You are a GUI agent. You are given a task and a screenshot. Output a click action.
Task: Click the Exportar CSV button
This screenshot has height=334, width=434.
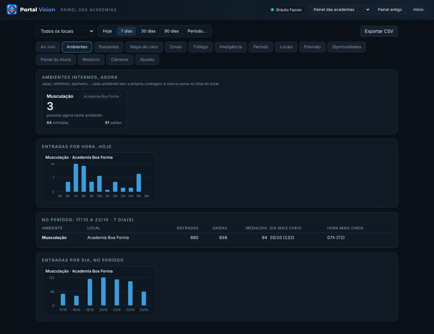(379, 31)
